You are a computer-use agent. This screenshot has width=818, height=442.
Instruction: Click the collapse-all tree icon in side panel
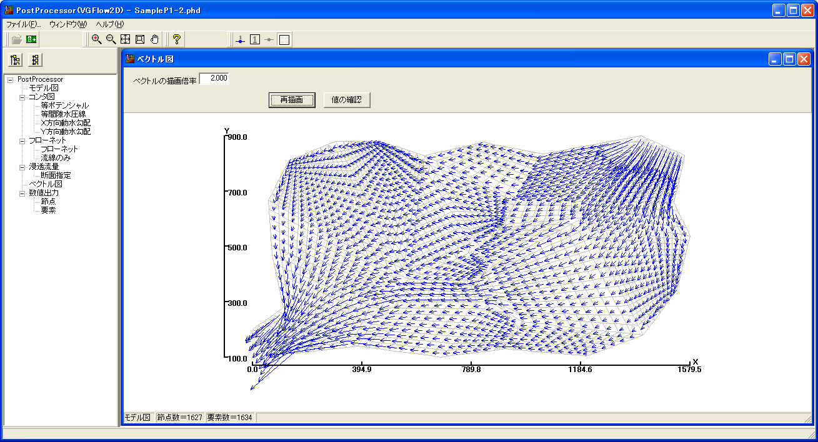(x=36, y=60)
